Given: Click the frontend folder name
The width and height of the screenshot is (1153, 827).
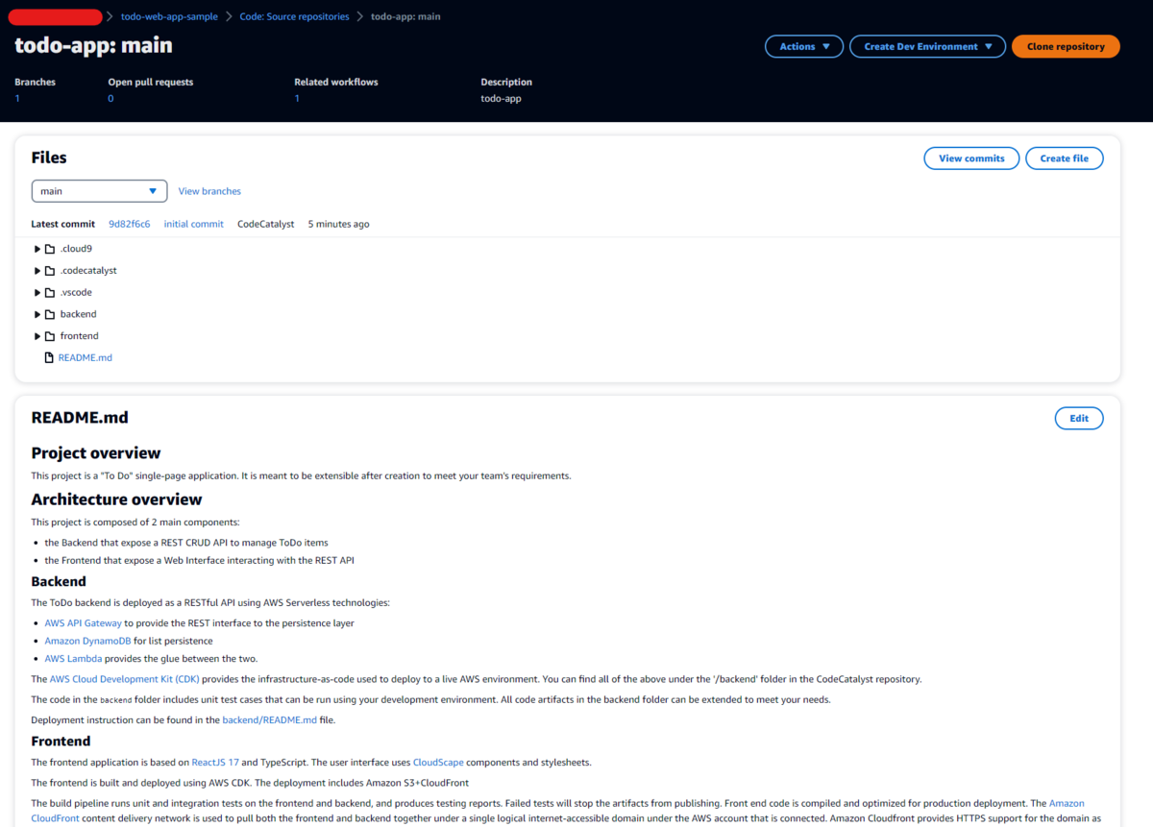Looking at the screenshot, I should point(79,336).
